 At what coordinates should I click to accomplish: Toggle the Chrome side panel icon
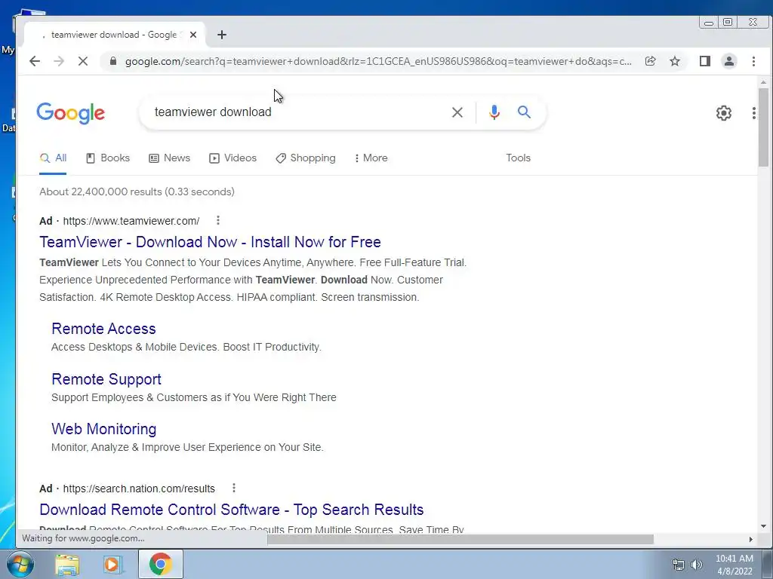point(705,61)
